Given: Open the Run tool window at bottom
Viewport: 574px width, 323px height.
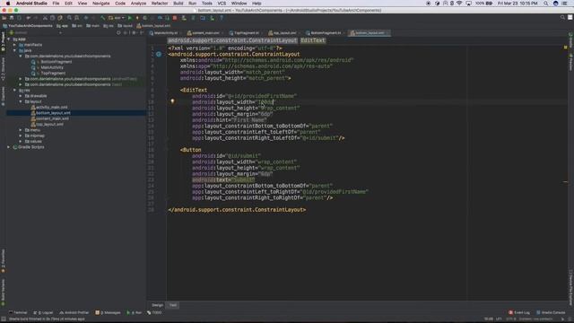Looking at the screenshot, I should [135, 312].
